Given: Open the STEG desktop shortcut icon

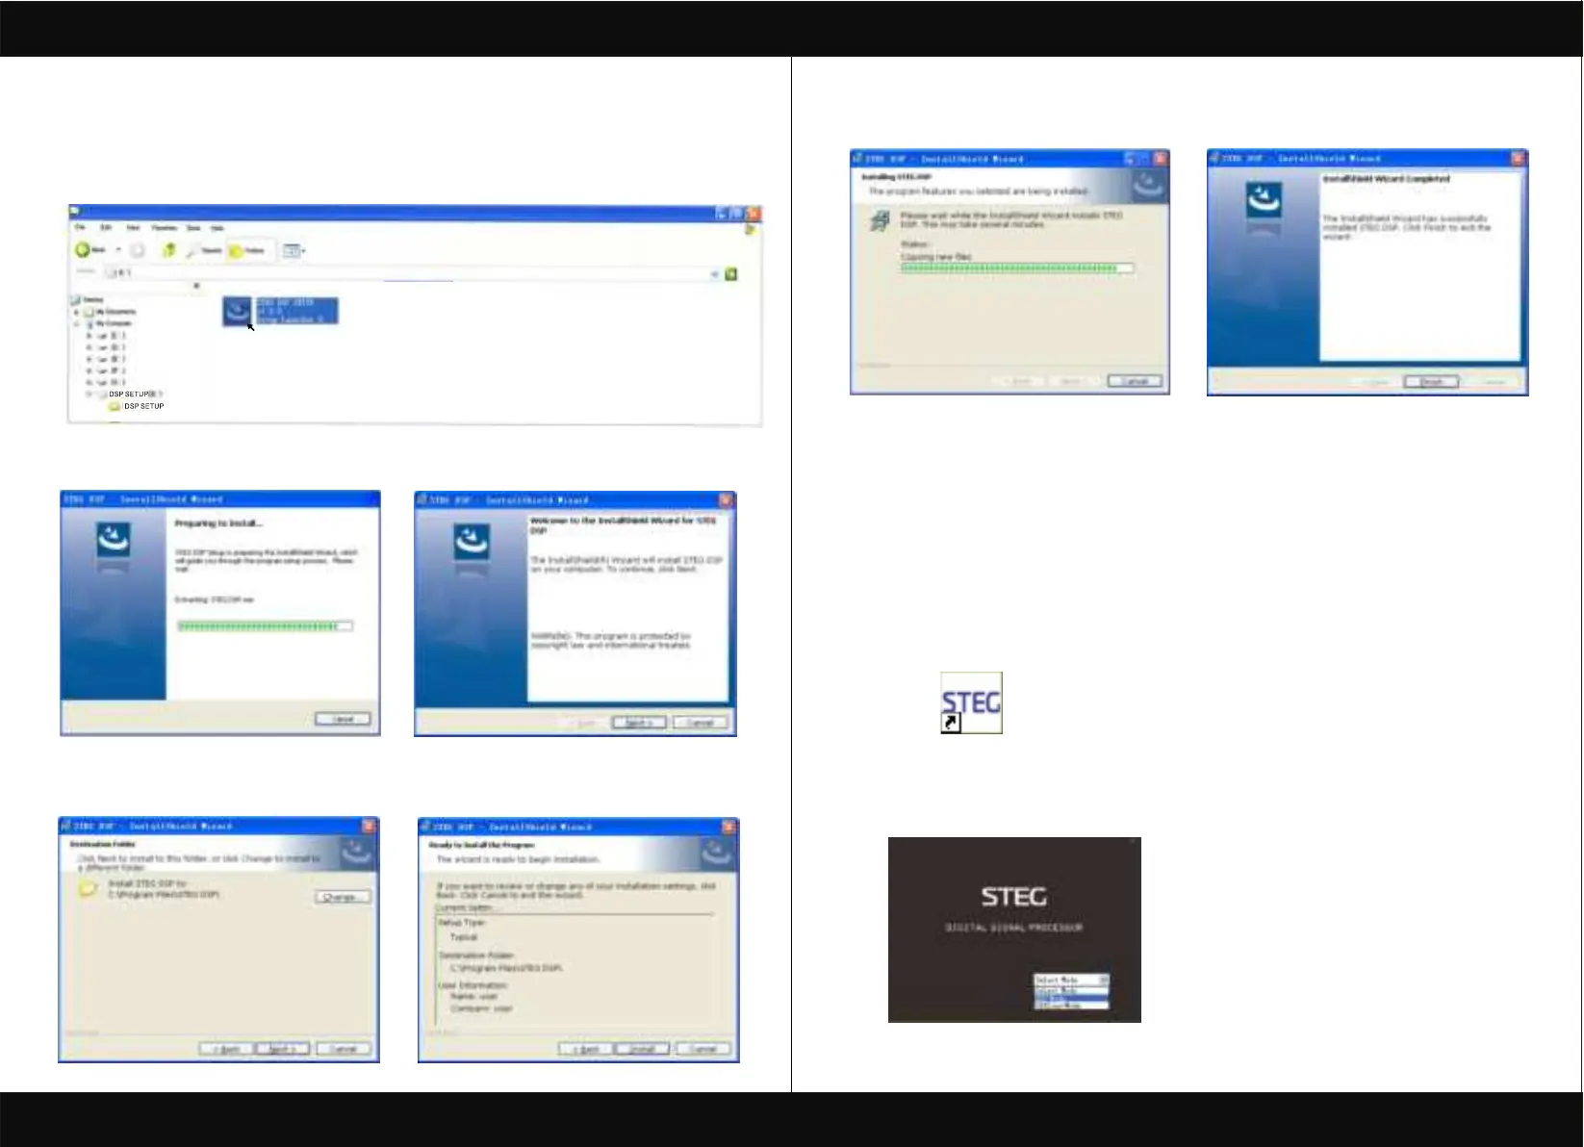Looking at the screenshot, I should click(x=971, y=702).
